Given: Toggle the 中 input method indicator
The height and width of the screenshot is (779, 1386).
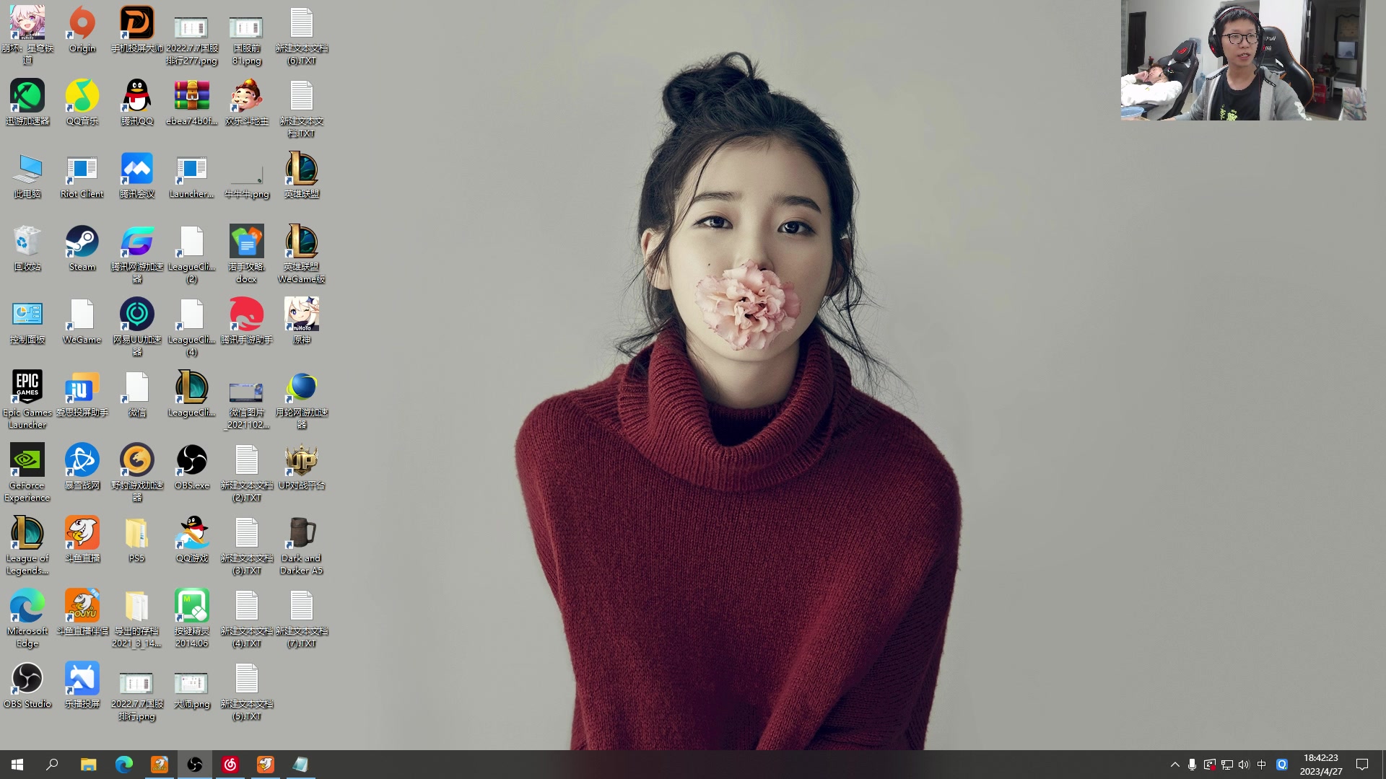Looking at the screenshot, I should point(1261,765).
